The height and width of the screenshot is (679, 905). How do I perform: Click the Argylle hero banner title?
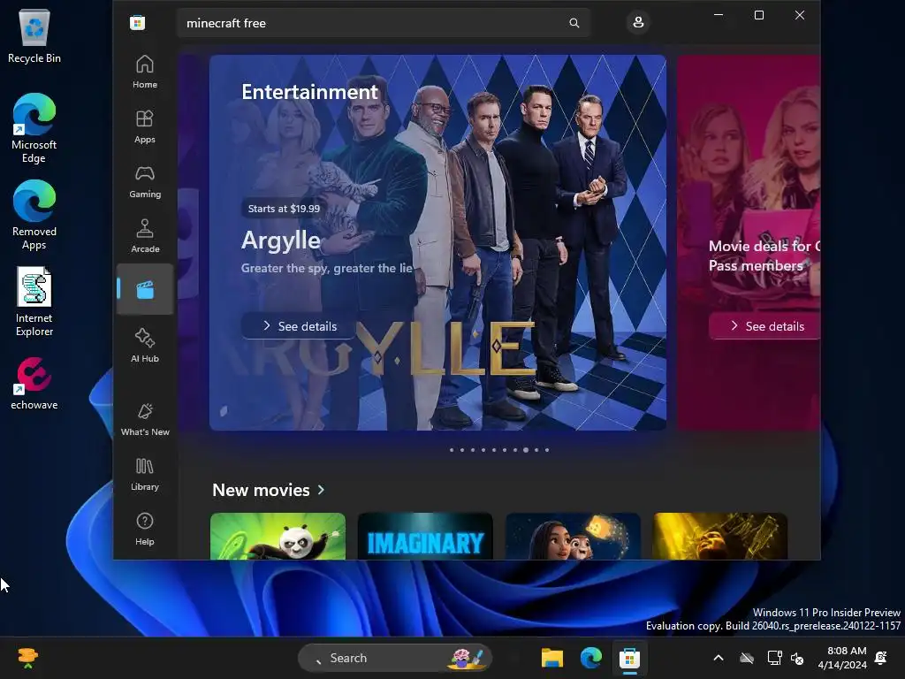click(x=280, y=240)
